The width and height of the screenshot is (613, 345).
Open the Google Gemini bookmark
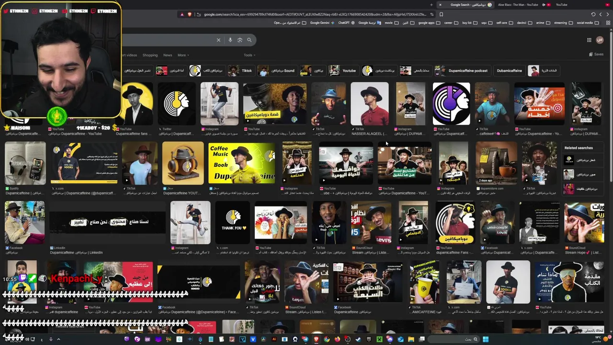click(322, 23)
